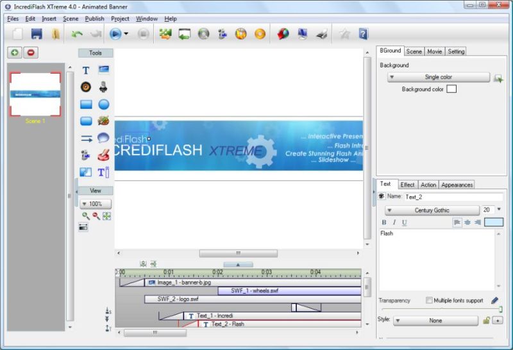Click the Save floppy disk icon

[37, 34]
